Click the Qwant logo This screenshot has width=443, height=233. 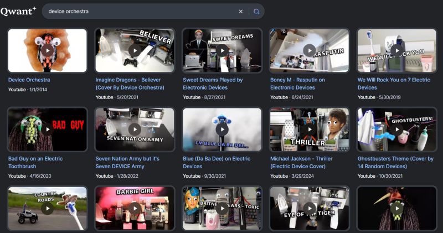18,11
